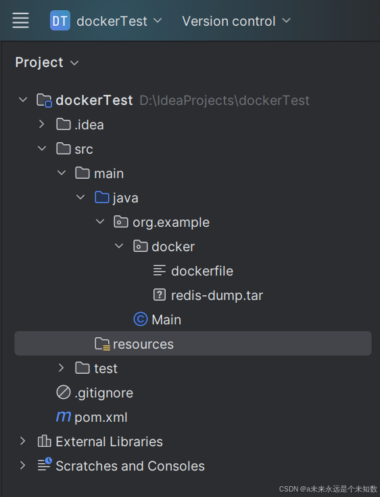
Task: Open the hamburger main menu icon
Action: (x=20, y=20)
